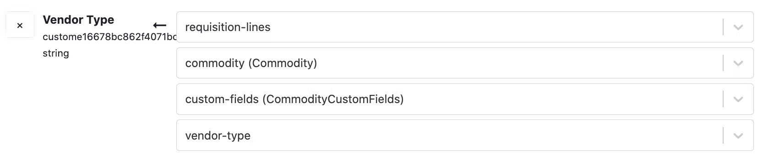Image resolution: width=763 pixels, height=166 pixels.
Task: Click the chevron on requisition-lines selector
Action: [x=738, y=27]
